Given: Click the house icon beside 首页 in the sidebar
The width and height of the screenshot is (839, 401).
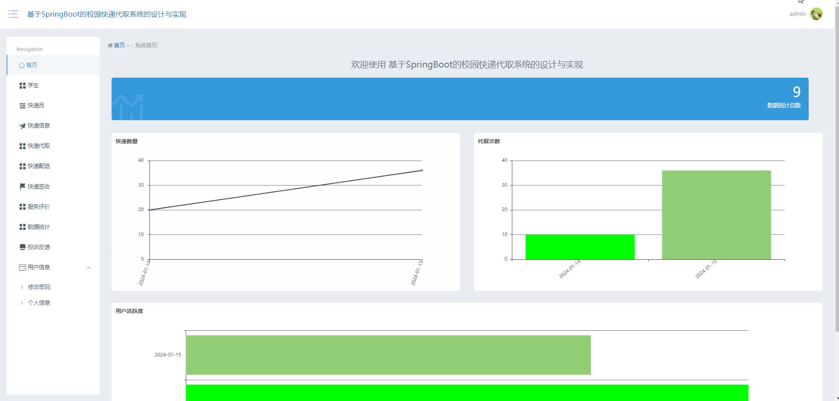Looking at the screenshot, I should point(22,65).
